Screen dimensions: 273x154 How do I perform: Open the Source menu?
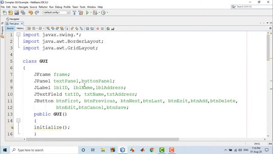[x=33, y=7]
